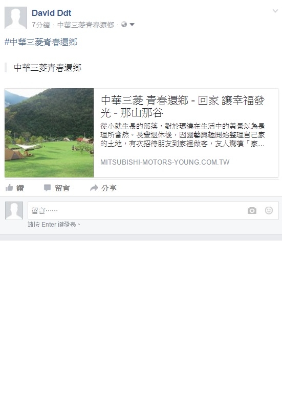
Task: Expand the audience selector arrow
Action: [132, 25]
